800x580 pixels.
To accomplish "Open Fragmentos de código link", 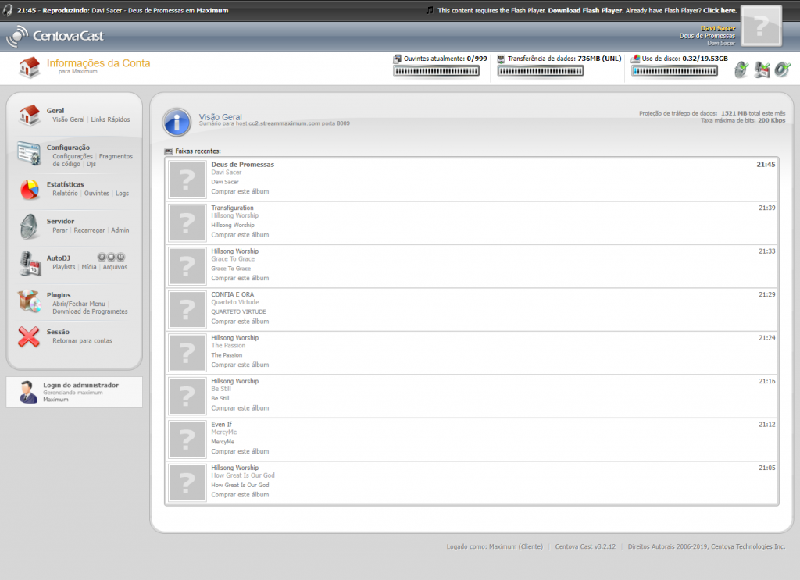I will click(x=92, y=160).
